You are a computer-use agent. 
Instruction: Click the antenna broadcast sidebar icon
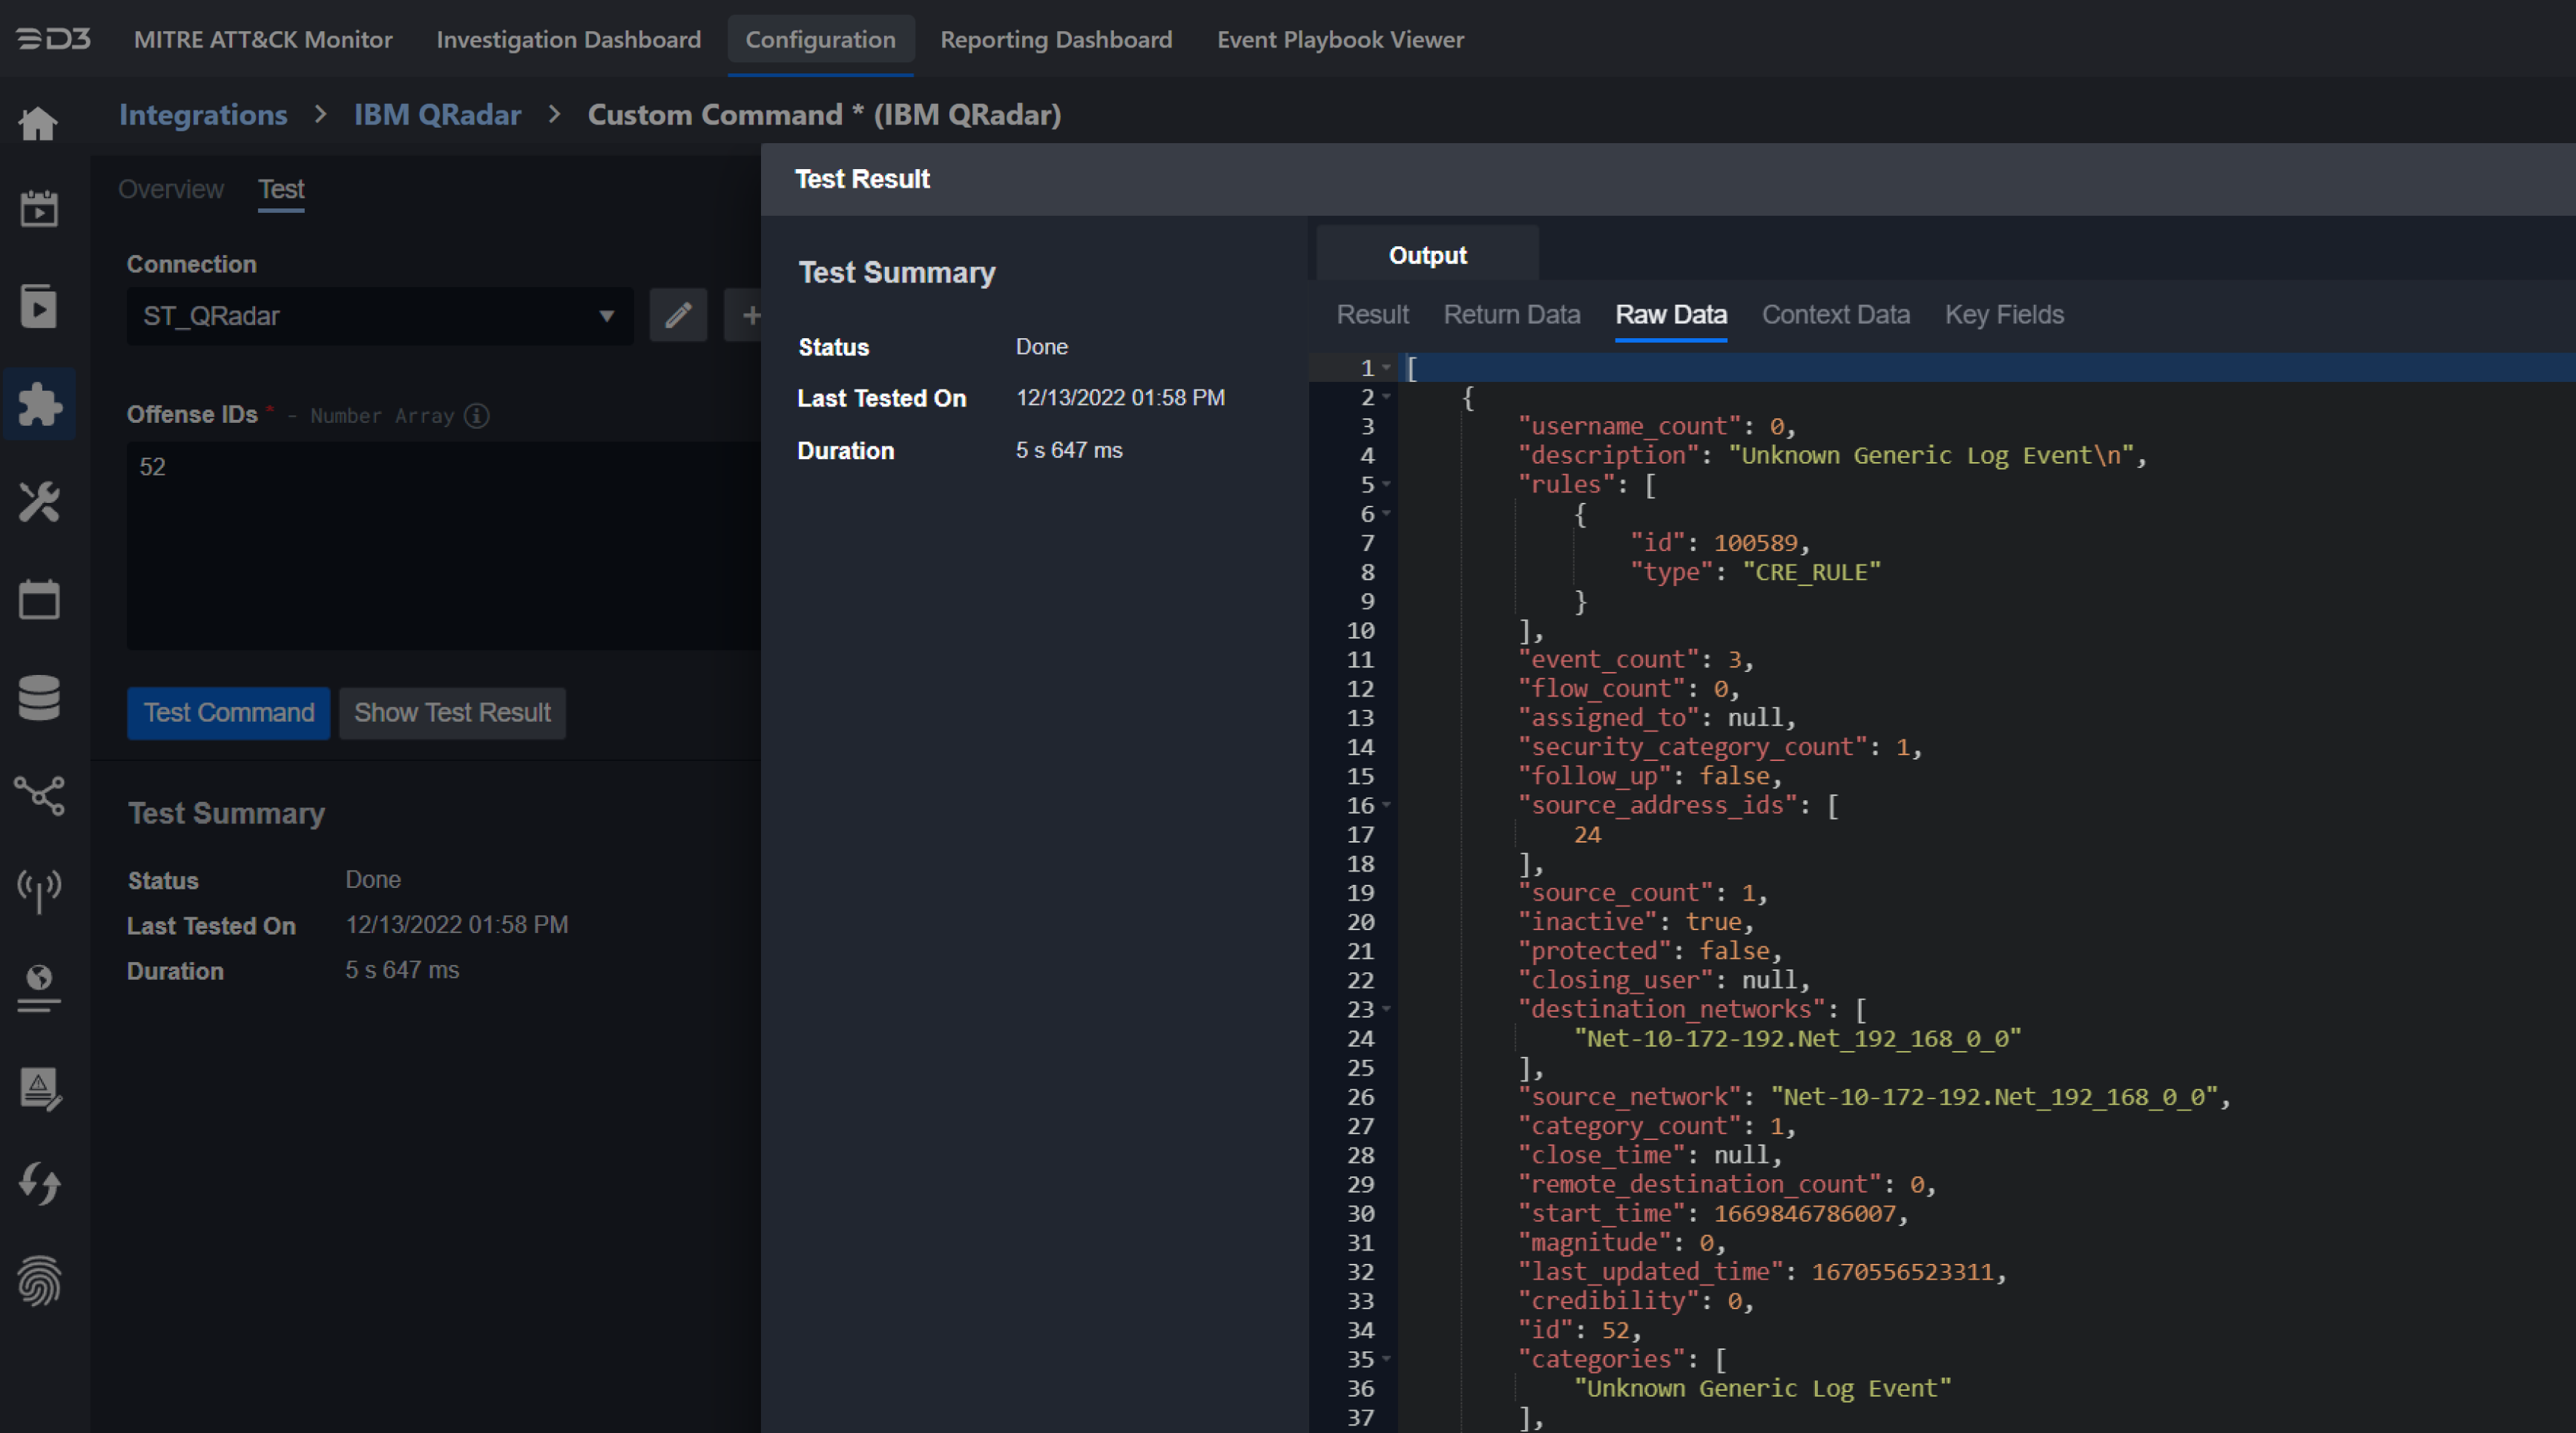(x=39, y=889)
